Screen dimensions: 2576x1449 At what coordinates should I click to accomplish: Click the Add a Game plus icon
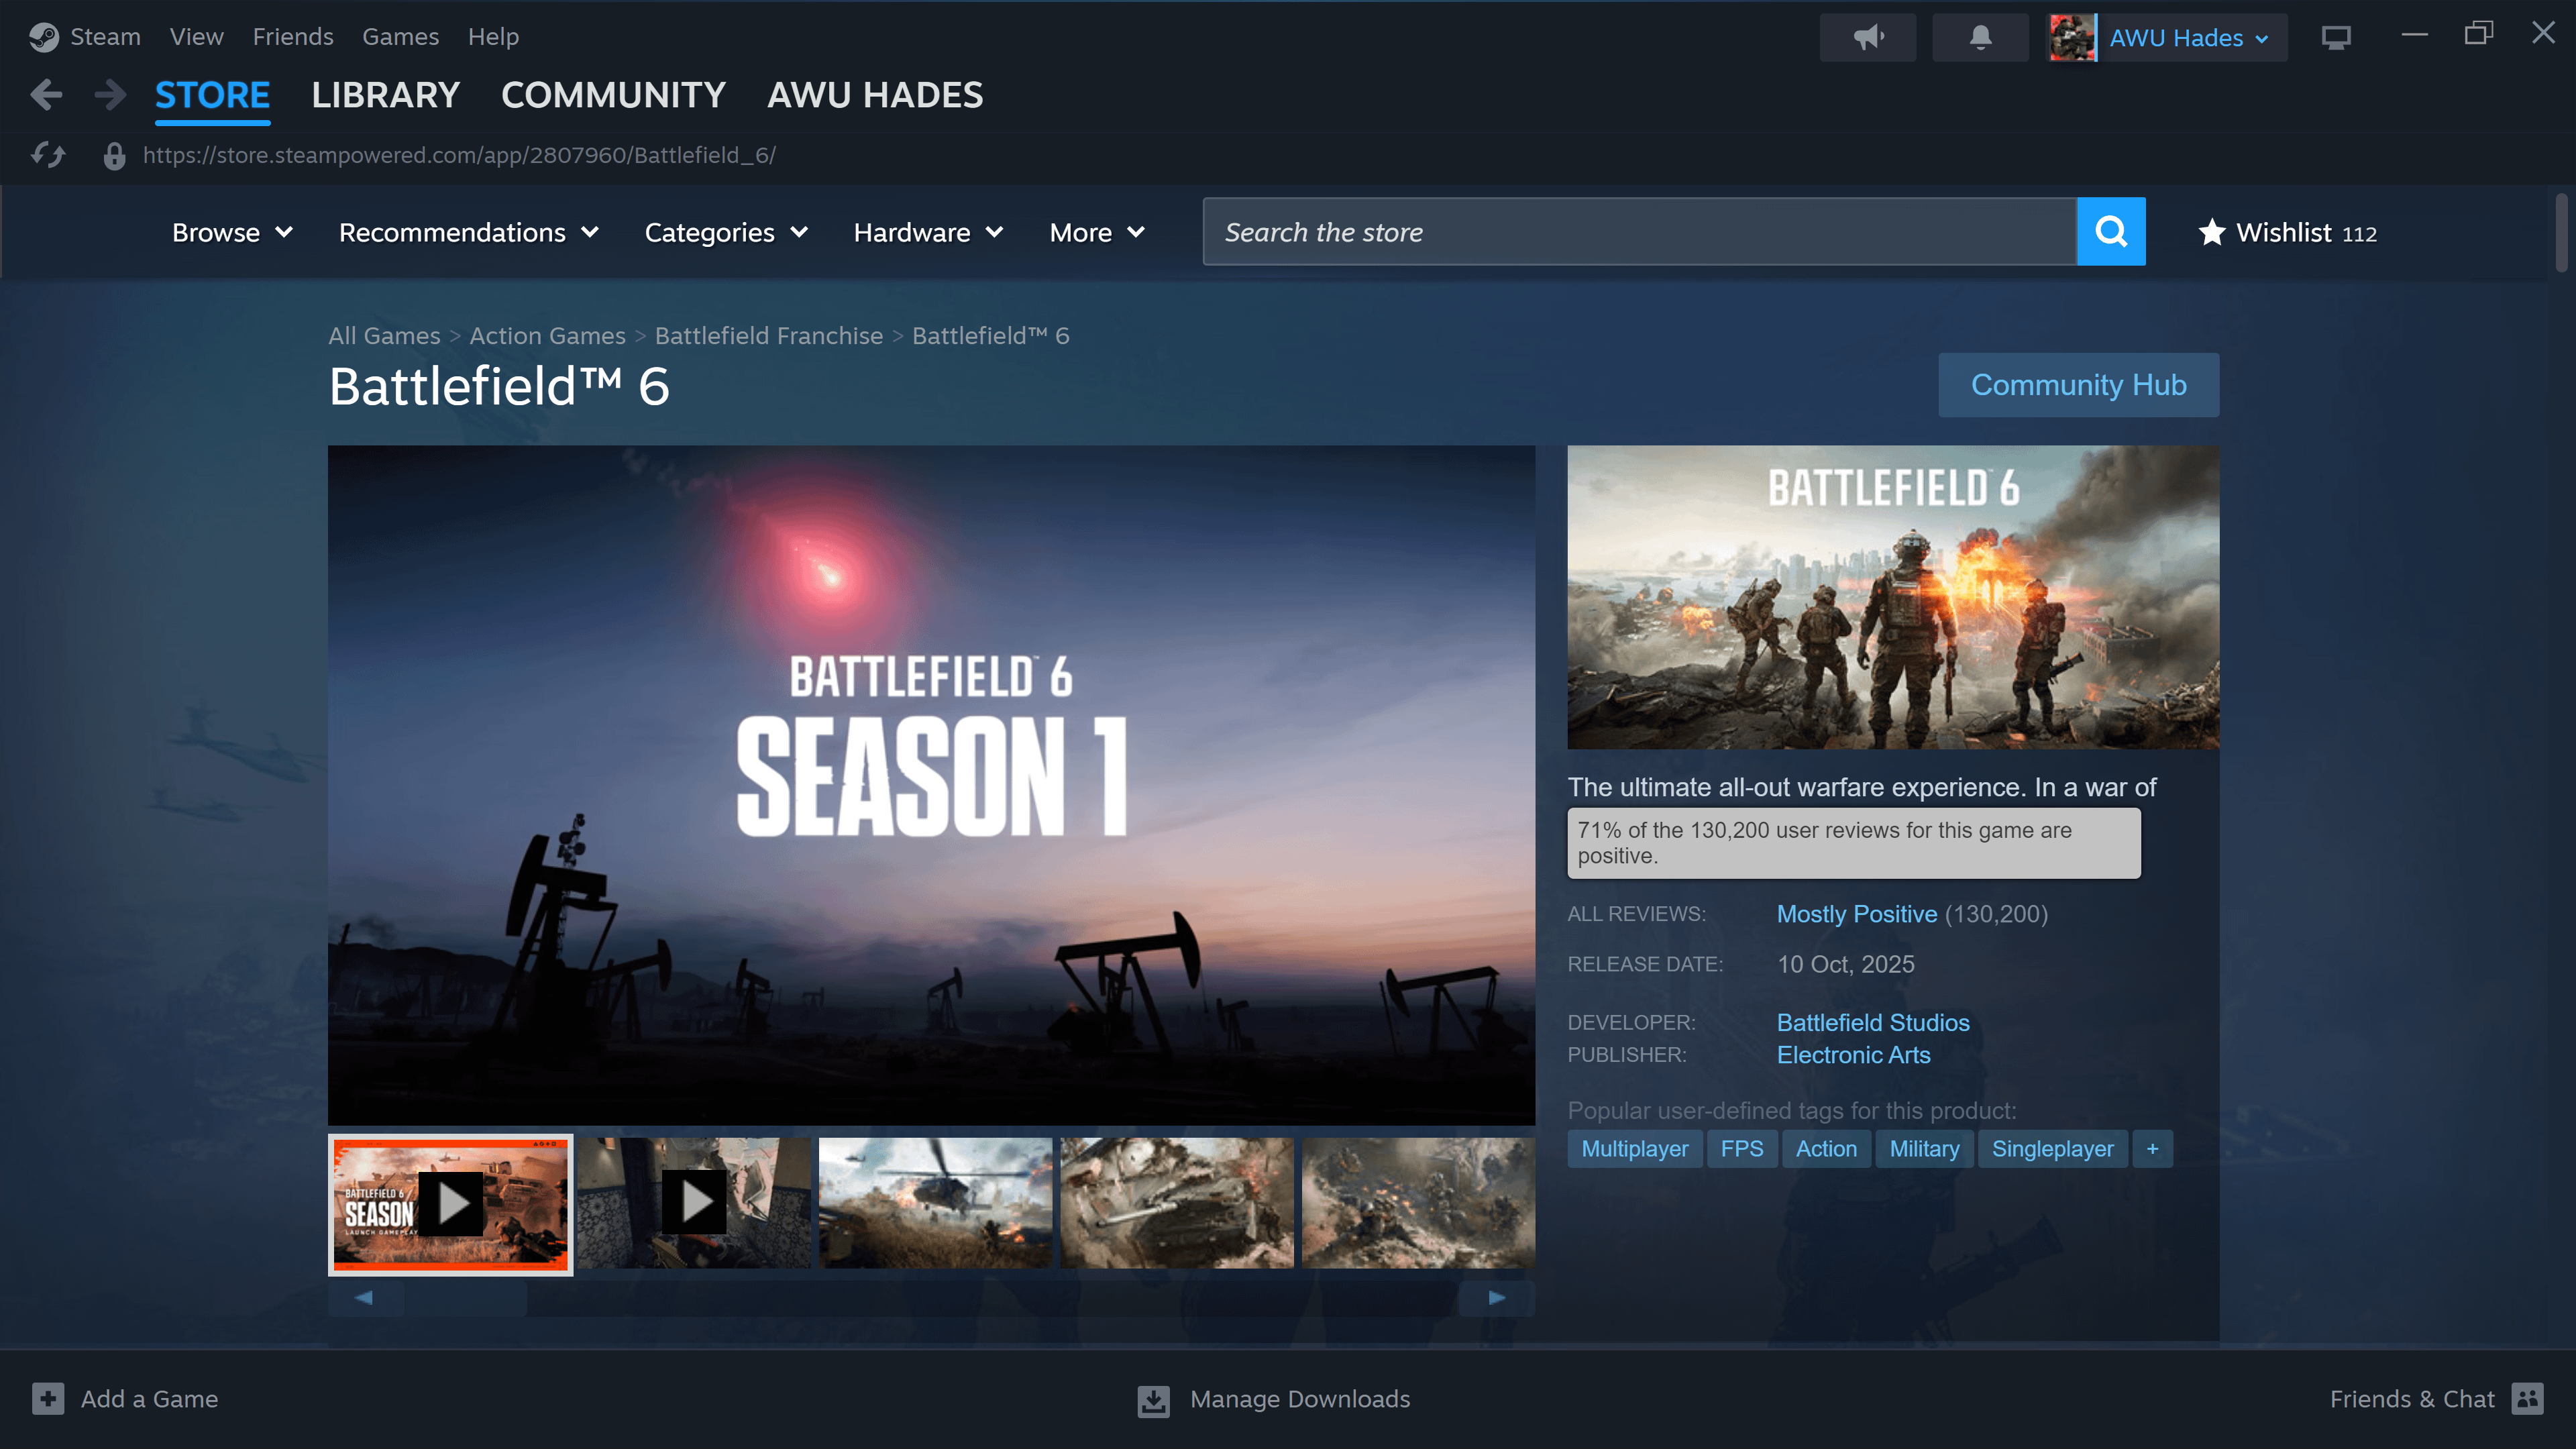47,1398
